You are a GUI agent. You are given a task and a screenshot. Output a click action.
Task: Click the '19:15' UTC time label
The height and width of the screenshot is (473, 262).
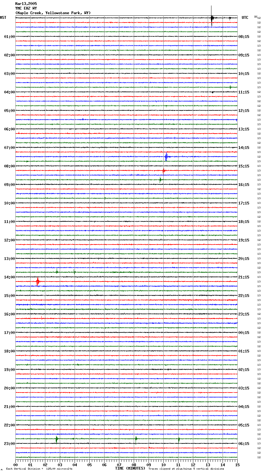tap(244, 240)
